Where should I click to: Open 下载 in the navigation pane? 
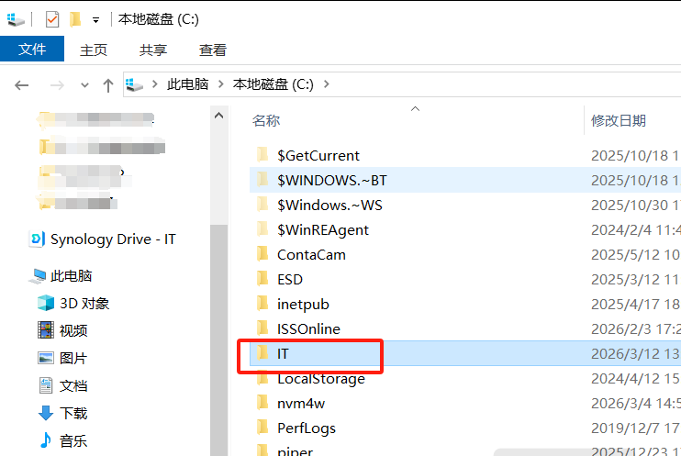[x=73, y=413]
